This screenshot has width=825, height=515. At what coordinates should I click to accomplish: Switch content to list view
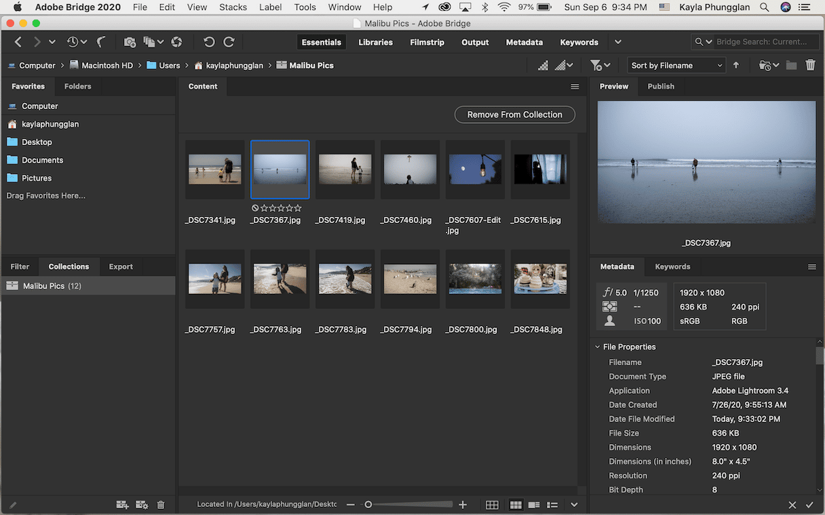553,505
